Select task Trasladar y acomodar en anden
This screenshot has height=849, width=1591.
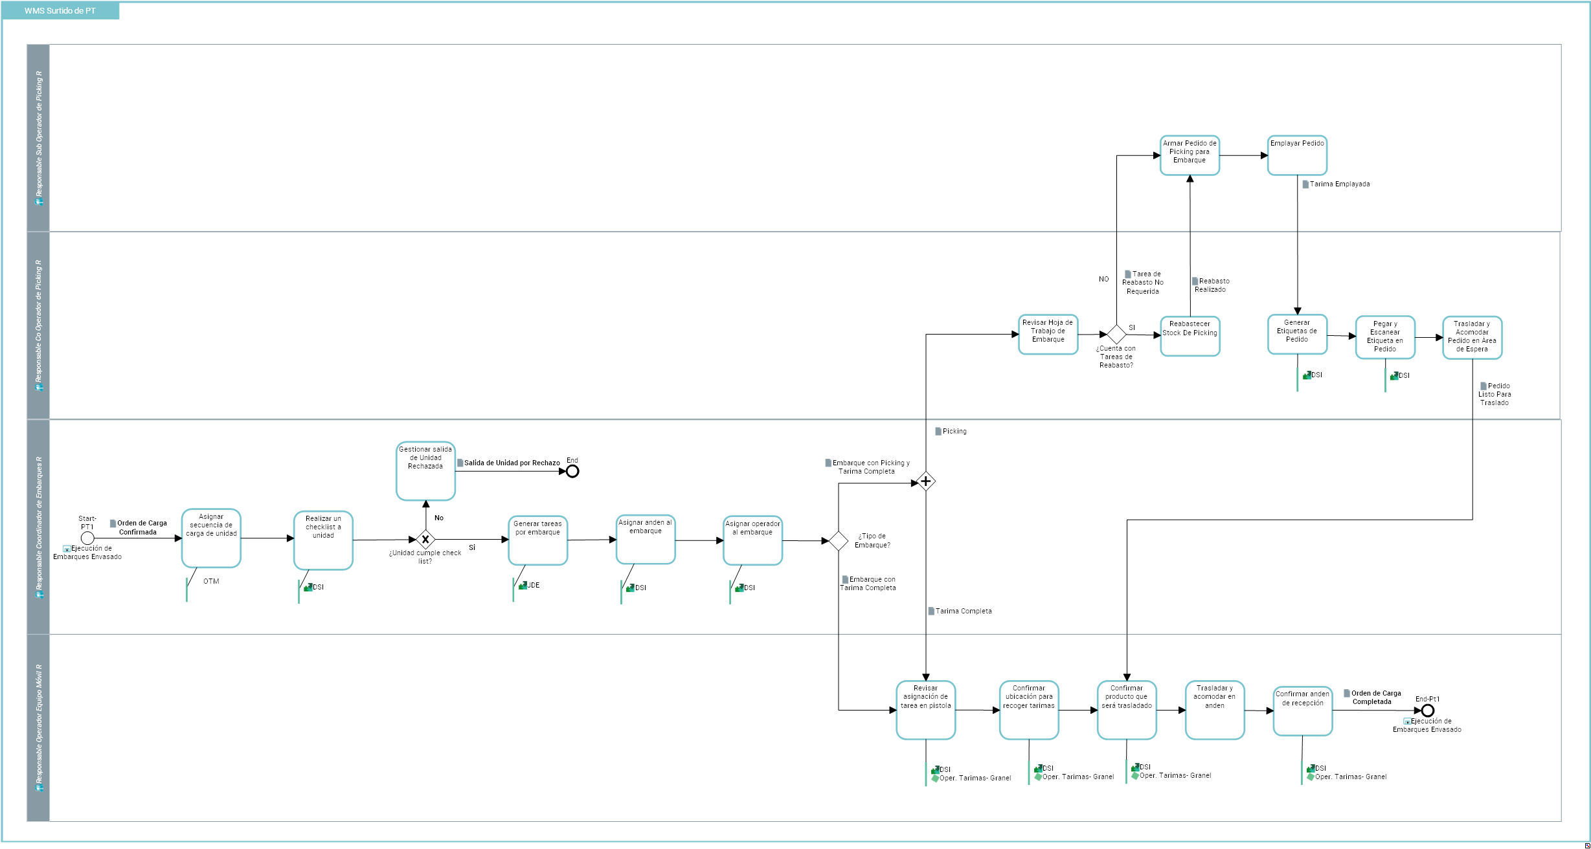[x=1215, y=710]
